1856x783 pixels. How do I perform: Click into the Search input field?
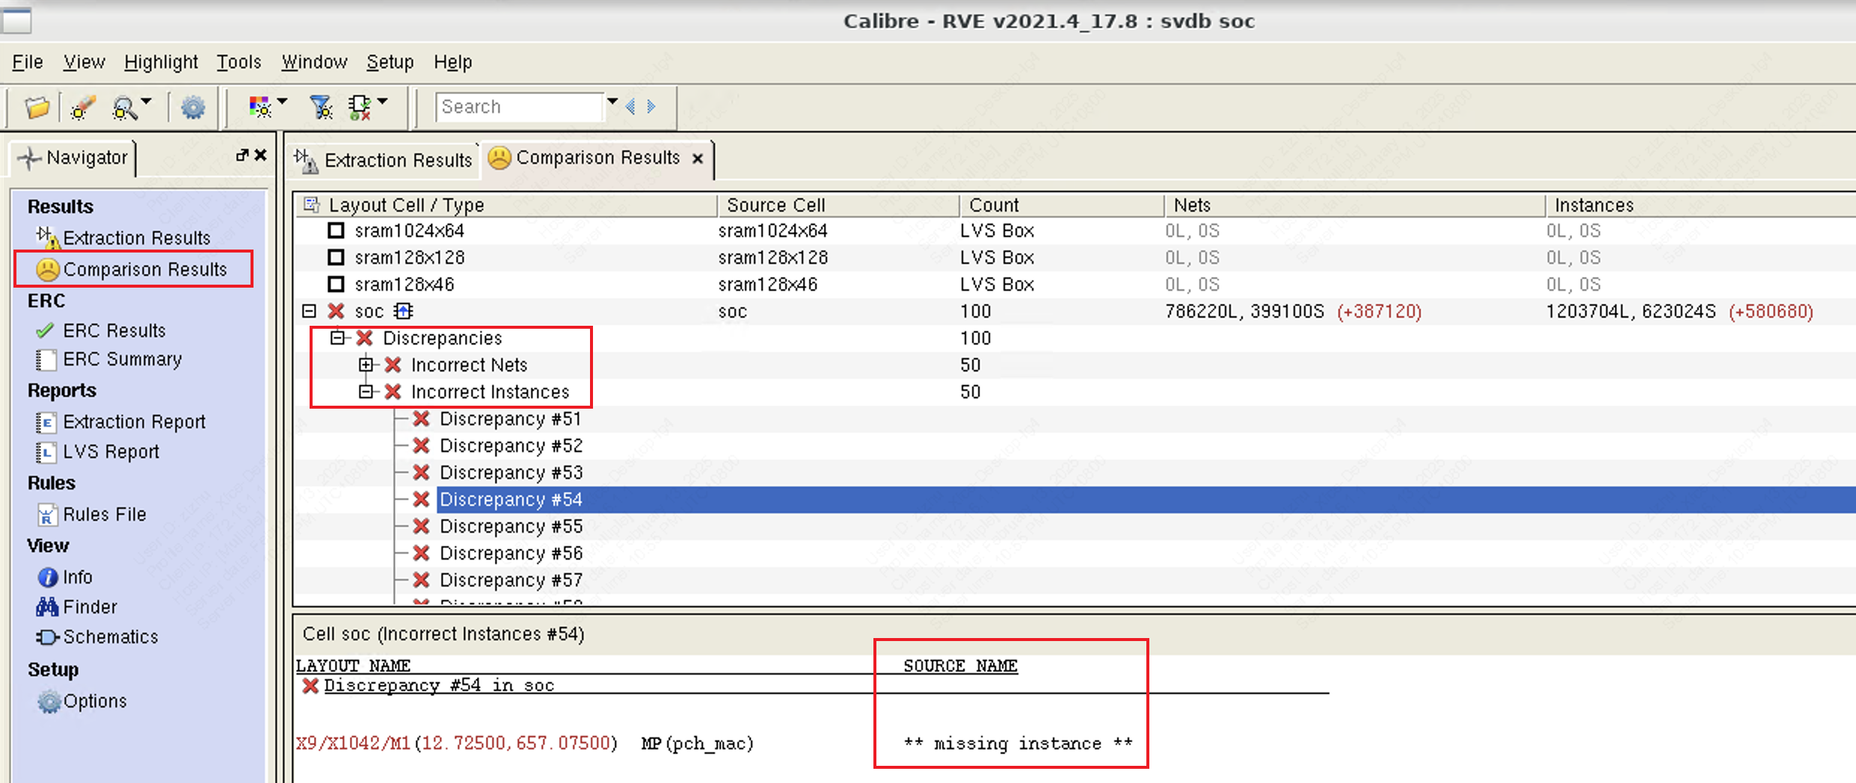[520, 107]
